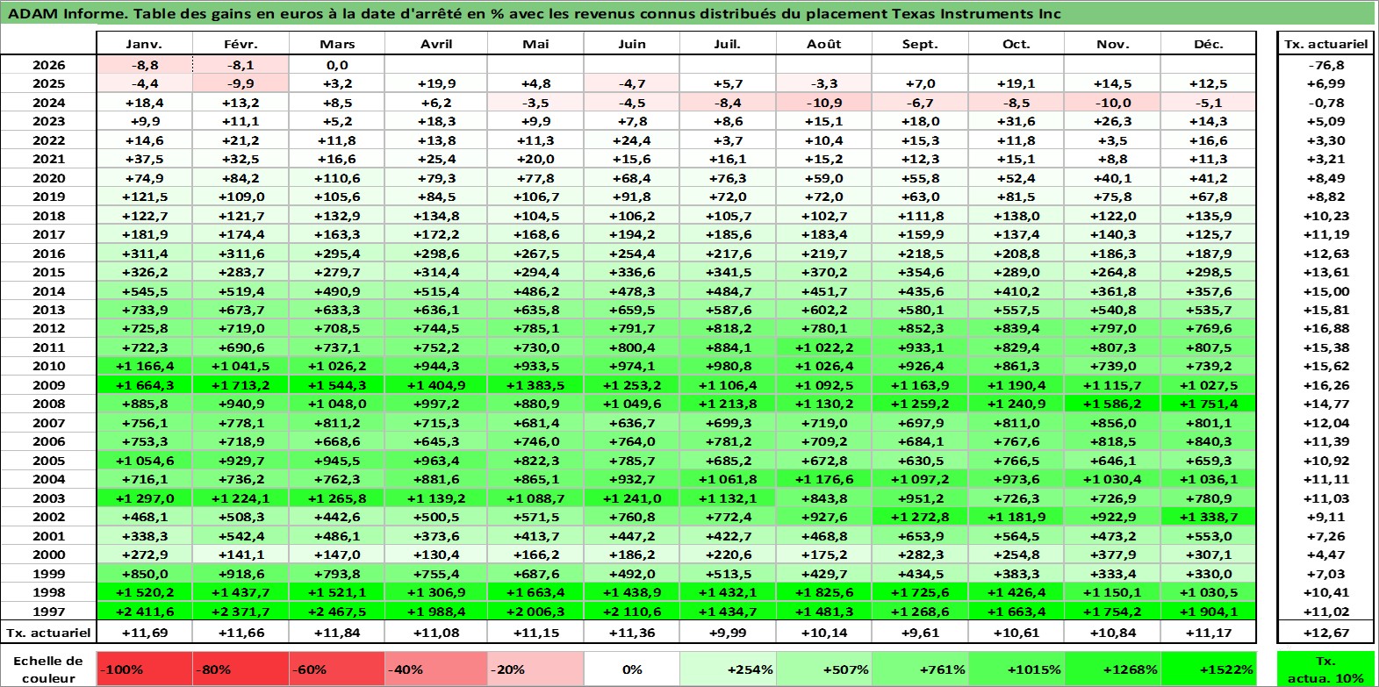
Task: Click cell +1 751,4 for December 2008
Action: pyautogui.click(x=1208, y=404)
